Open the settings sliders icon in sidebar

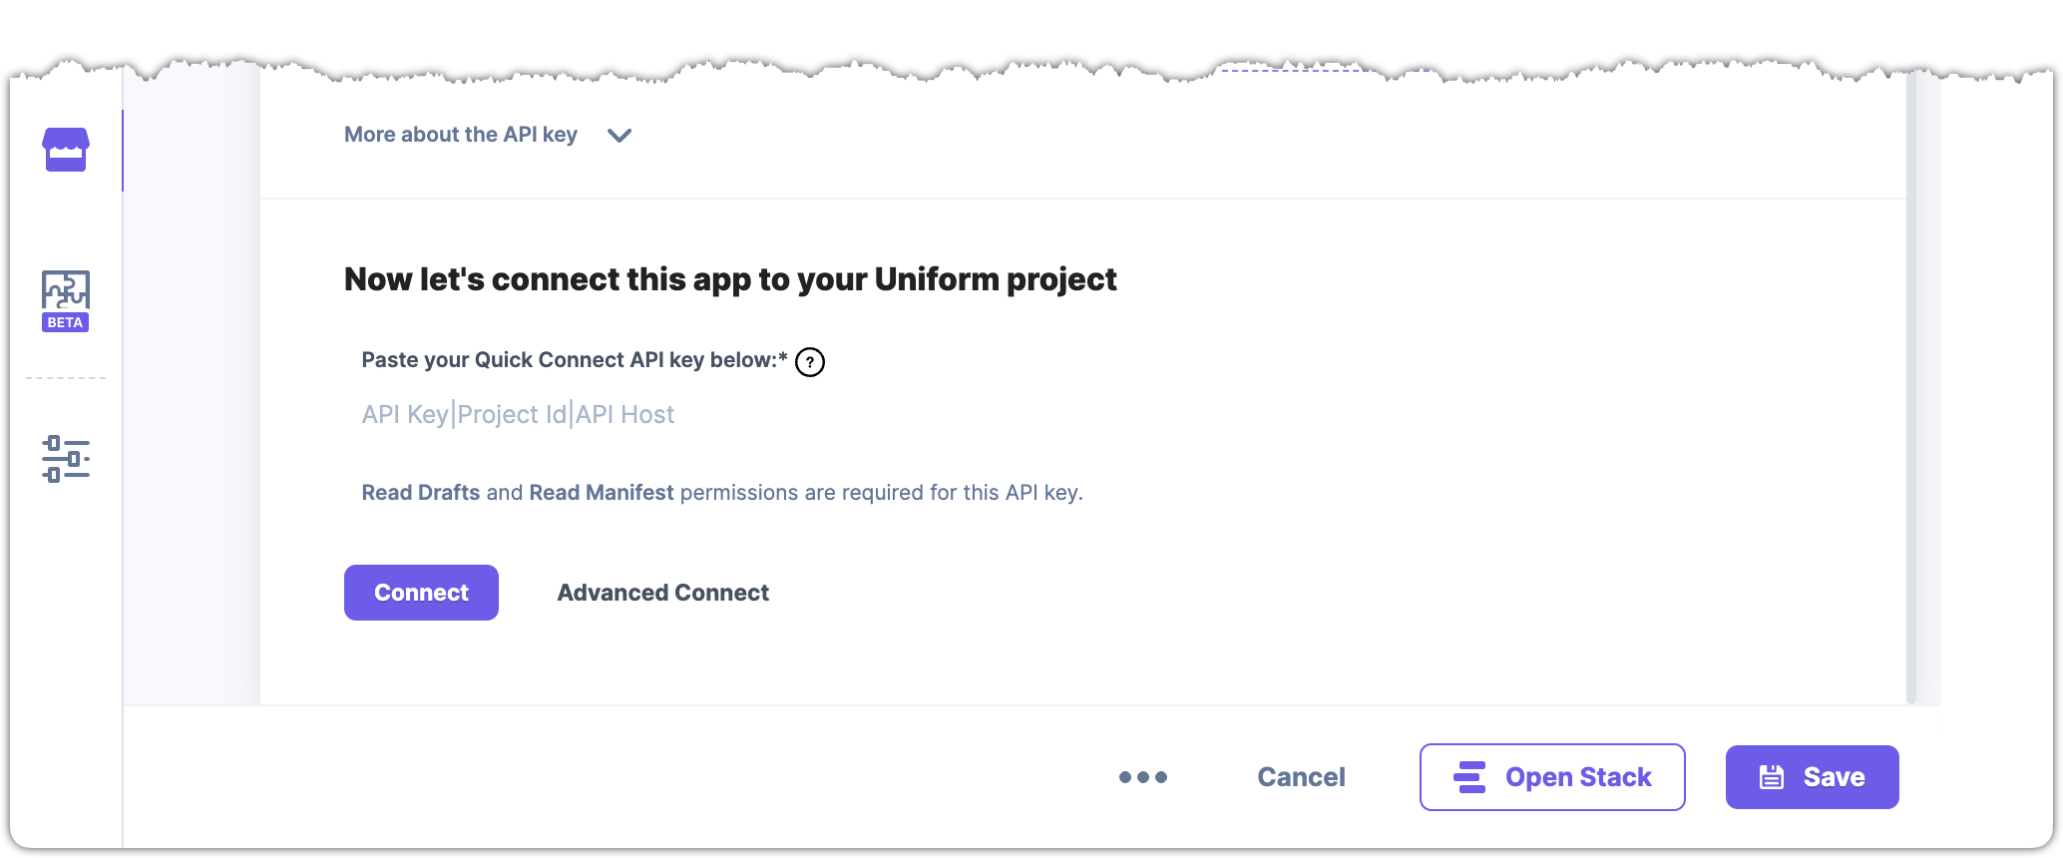pos(66,459)
